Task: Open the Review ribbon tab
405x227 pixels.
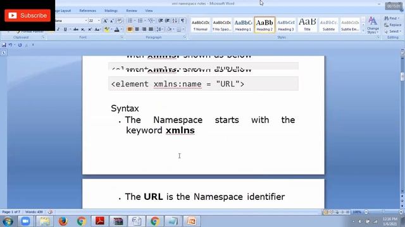Action: pos(132,11)
